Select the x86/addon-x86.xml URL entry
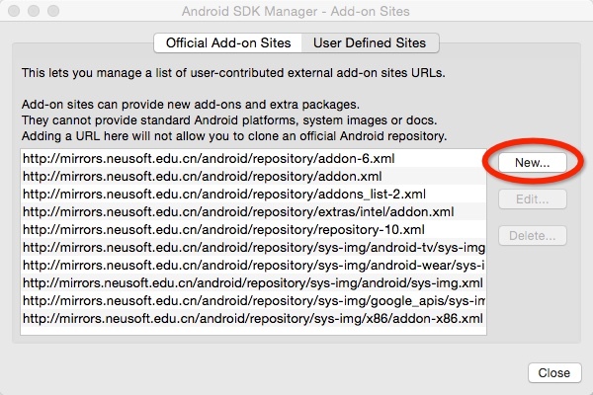The height and width of the screenshot is (395, 593). (253, 318)
